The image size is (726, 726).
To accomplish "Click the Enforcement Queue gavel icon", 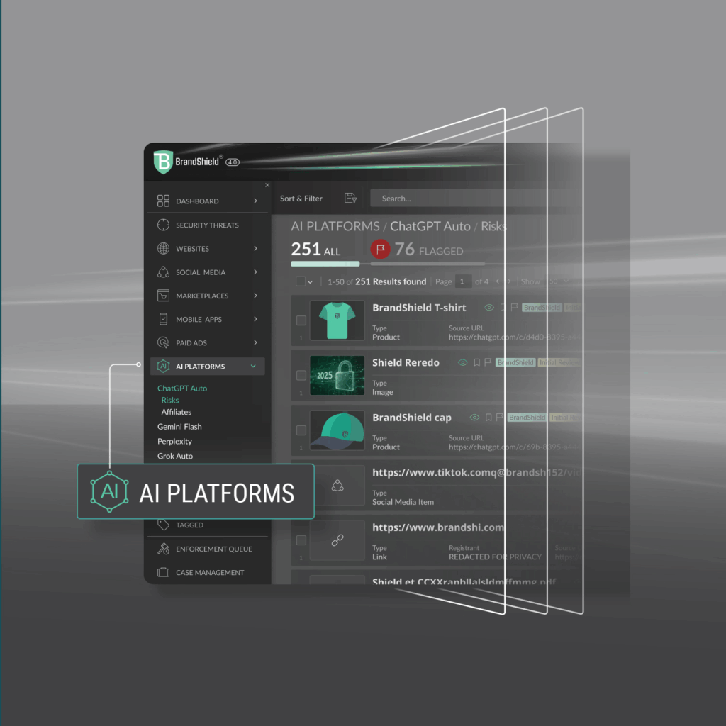I will [163, 549].
